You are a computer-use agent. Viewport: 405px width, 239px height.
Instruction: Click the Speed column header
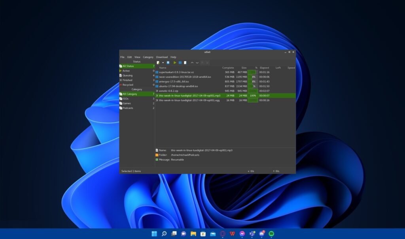click(x=291, y=68)
